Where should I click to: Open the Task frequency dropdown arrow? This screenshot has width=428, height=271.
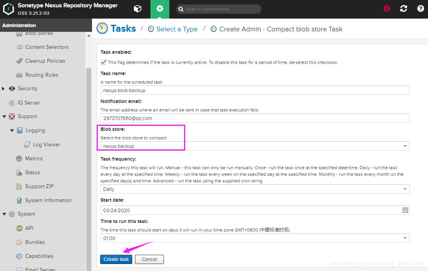click(x=405, y=189)
